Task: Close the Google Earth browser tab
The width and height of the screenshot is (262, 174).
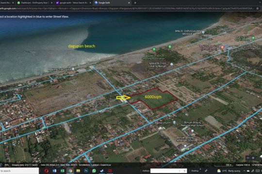Action: (x=129, y=3)
